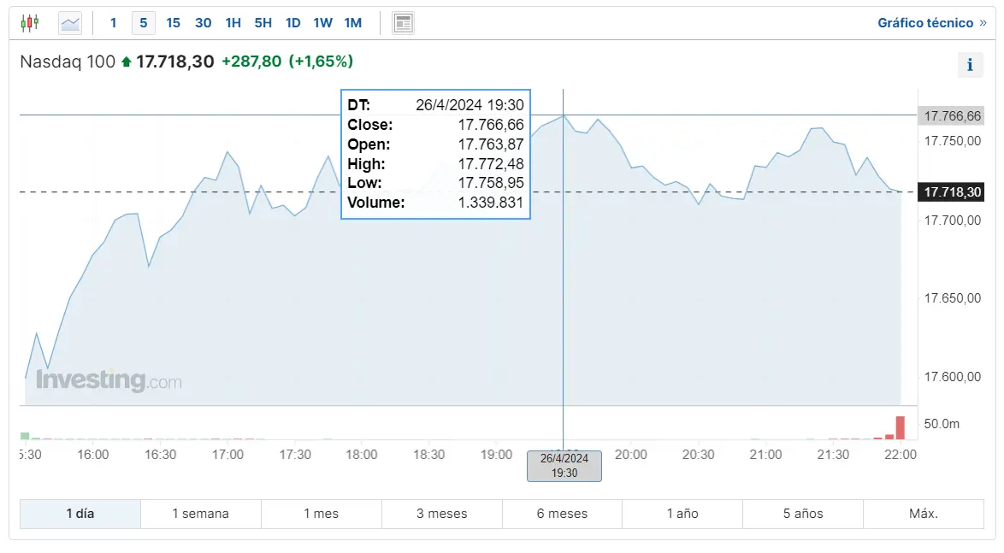Activate the 1-minute interval
Screen dimensions: 1004x553
[x=113, y=23]
